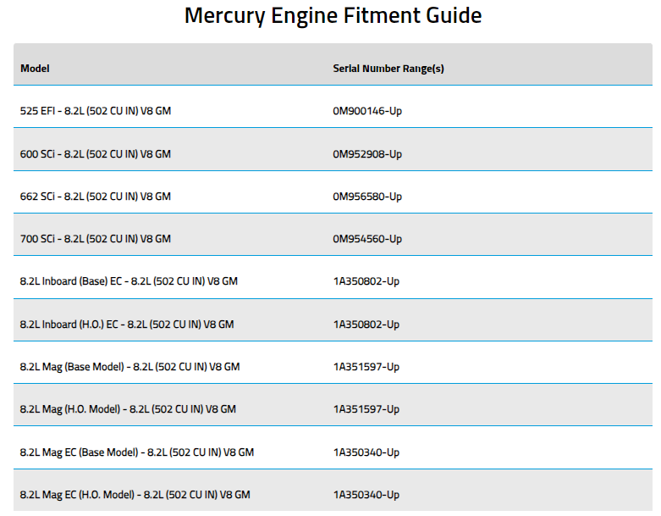Select 8.2L Inboard (Base) EC model
The width and height of the screenshot is (661, 516).
point(129,281)
